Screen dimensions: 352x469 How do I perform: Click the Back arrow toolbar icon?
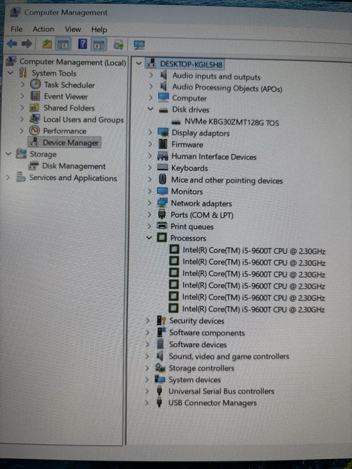(x=12, y=44)
